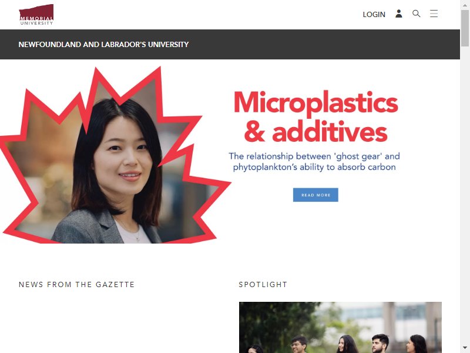The image size is (470, 353).
Task: Click the READ MORE button
Action: coord(315,195)
